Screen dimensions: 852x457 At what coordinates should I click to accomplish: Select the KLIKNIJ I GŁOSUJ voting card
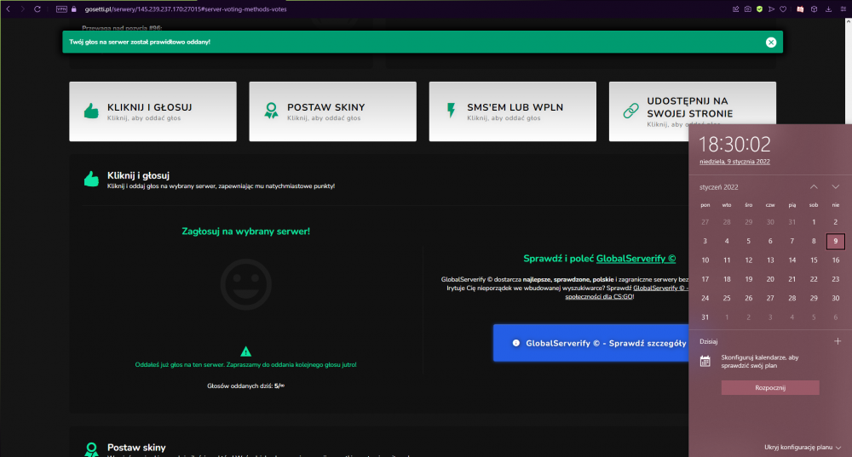click(x=153, y=111)
